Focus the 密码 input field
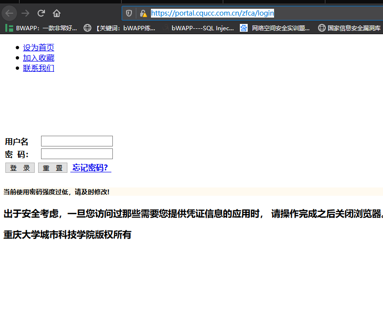This screenshot has height=310, width=383. [x=77, y=154]
